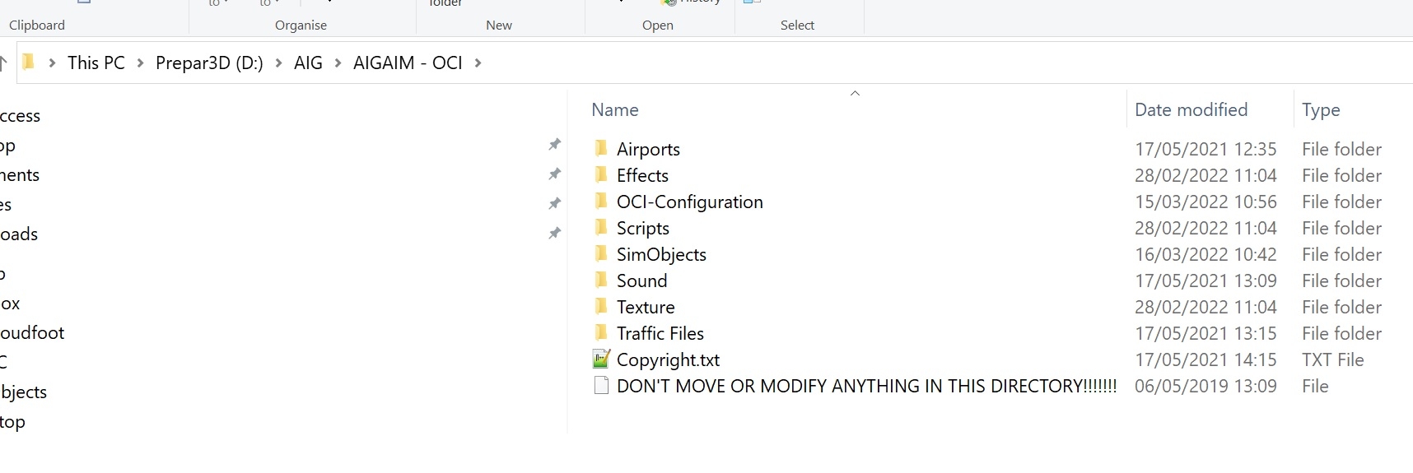1413x473 pixels.
Task: Select the Sound folder icon
Action: coord(601,281)
